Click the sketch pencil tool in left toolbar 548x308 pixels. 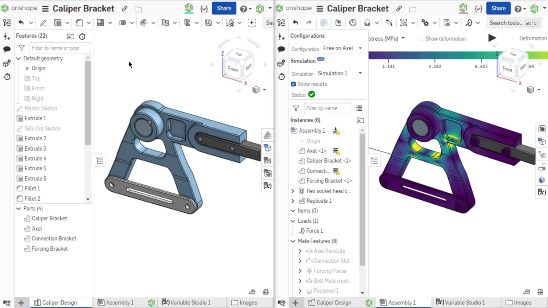pyautogui.click(x=43, y=23)
